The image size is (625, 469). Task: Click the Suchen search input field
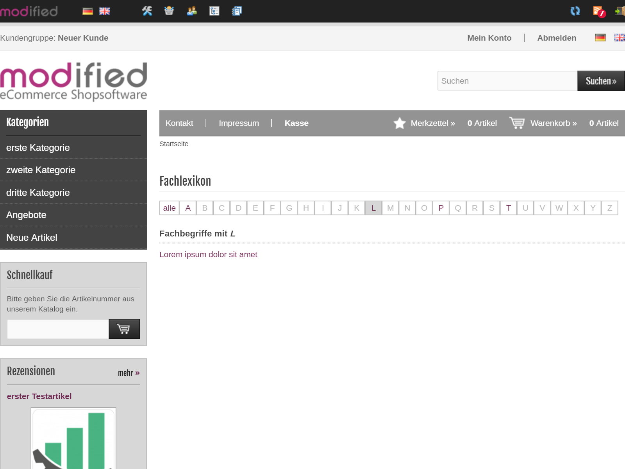[507, 81]
